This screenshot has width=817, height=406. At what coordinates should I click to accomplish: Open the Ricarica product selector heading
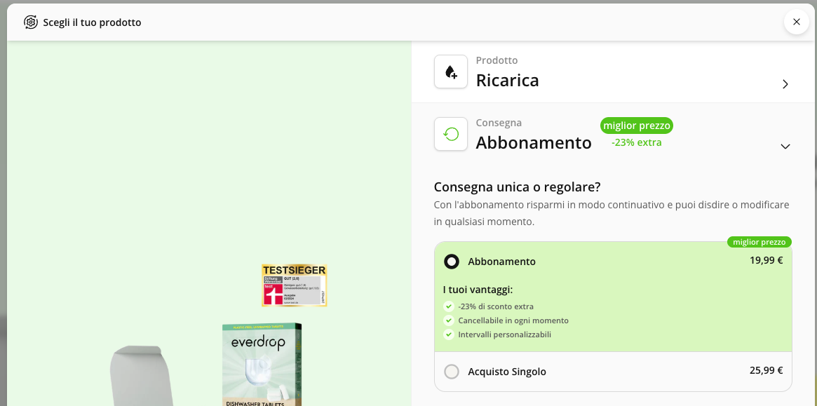[x=507, y=81]
